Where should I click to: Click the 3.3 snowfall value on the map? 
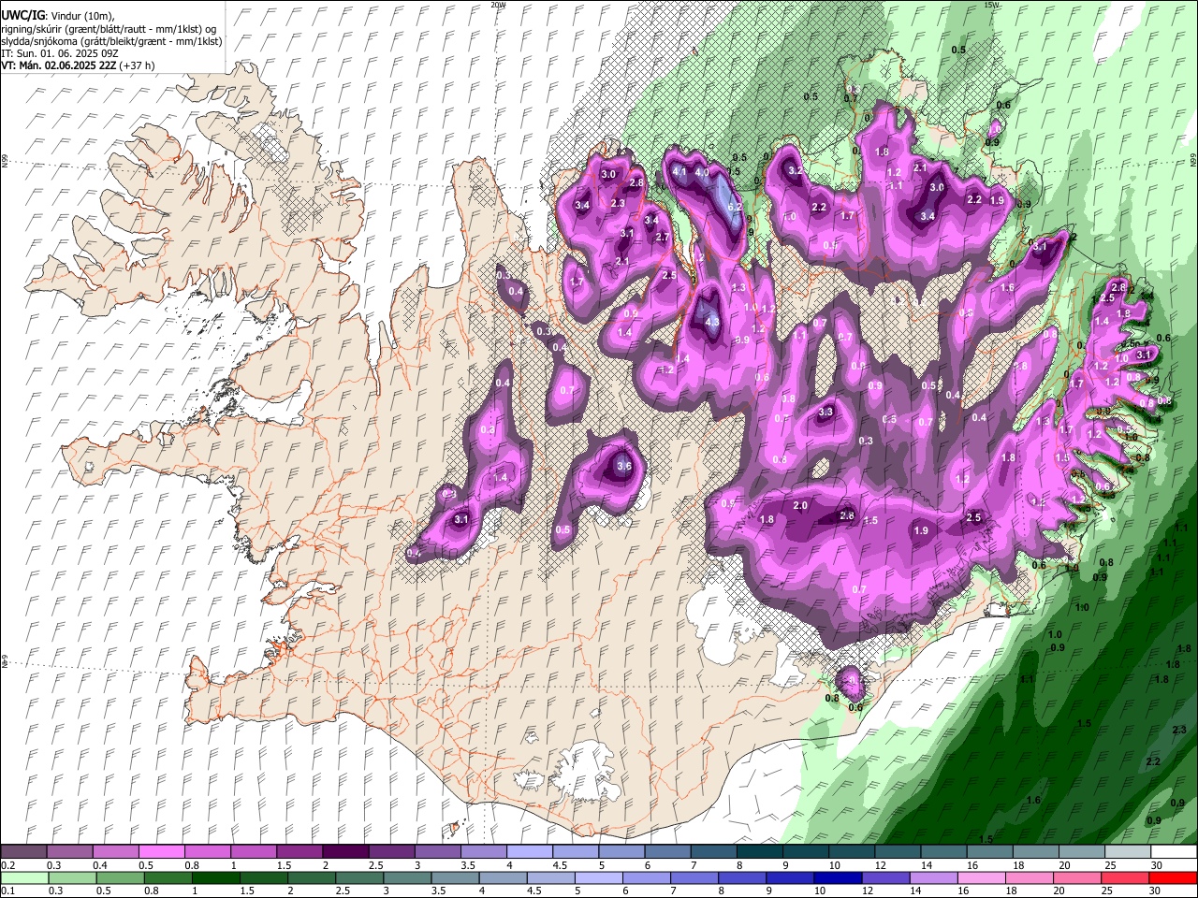click(x=825, y=412)
